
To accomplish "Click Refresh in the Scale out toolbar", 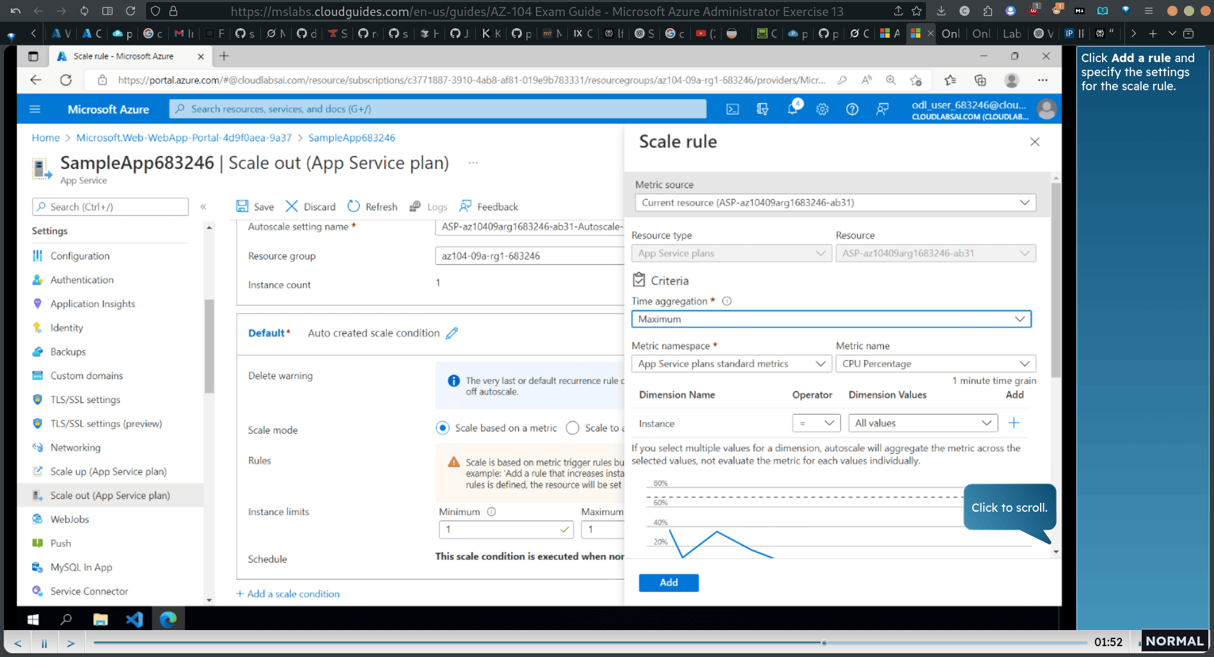I will (372, 207).
